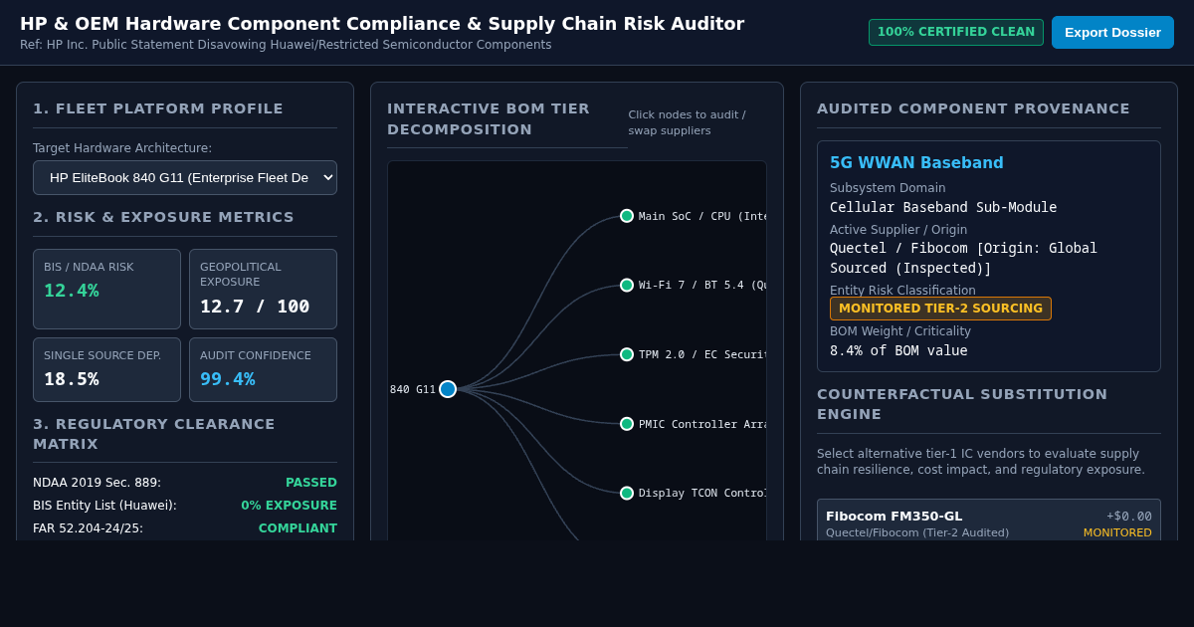The width and height of the screenshot is (1194, 627).
Task: Click the PMIC Controller Array label
Action: 702,424
